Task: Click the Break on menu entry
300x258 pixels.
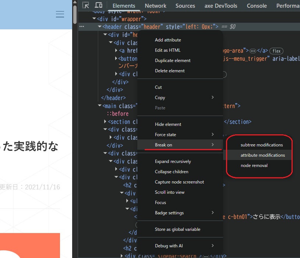Action: (x=180, y=145)
